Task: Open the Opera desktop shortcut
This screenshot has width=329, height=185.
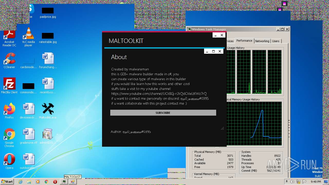Action: [x=9, y=161]
